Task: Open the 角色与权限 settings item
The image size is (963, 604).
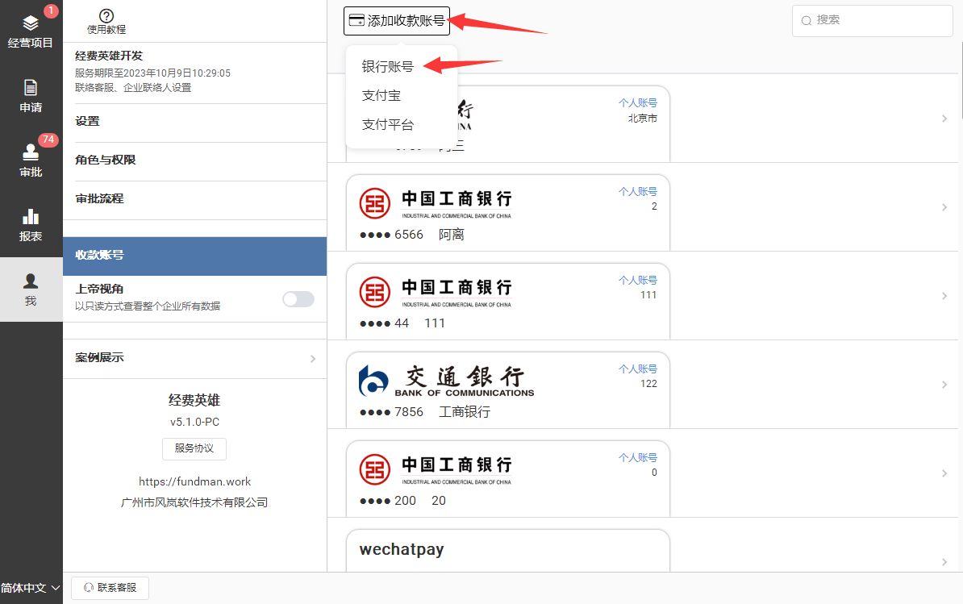Action: 194,160
